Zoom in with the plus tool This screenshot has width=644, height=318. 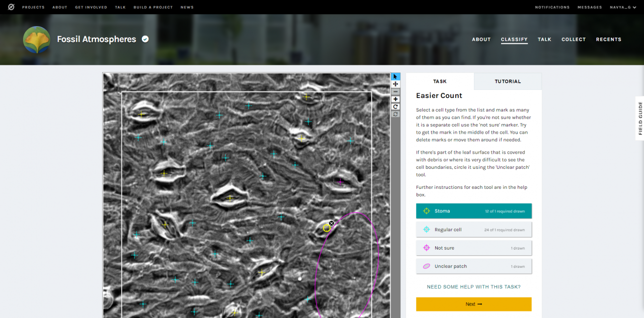pos(395,99)
